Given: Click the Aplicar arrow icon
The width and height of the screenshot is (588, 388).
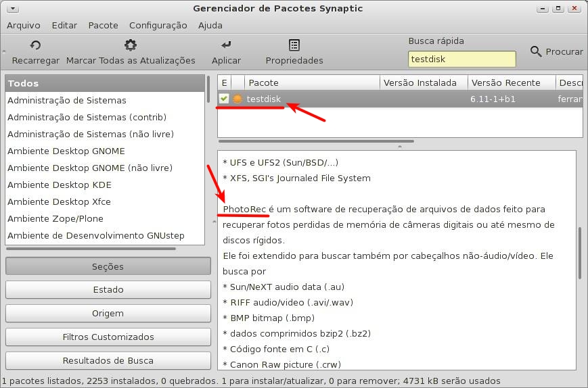Looking at the screenshot, I should pyautogui.click(x=226, y=45).
